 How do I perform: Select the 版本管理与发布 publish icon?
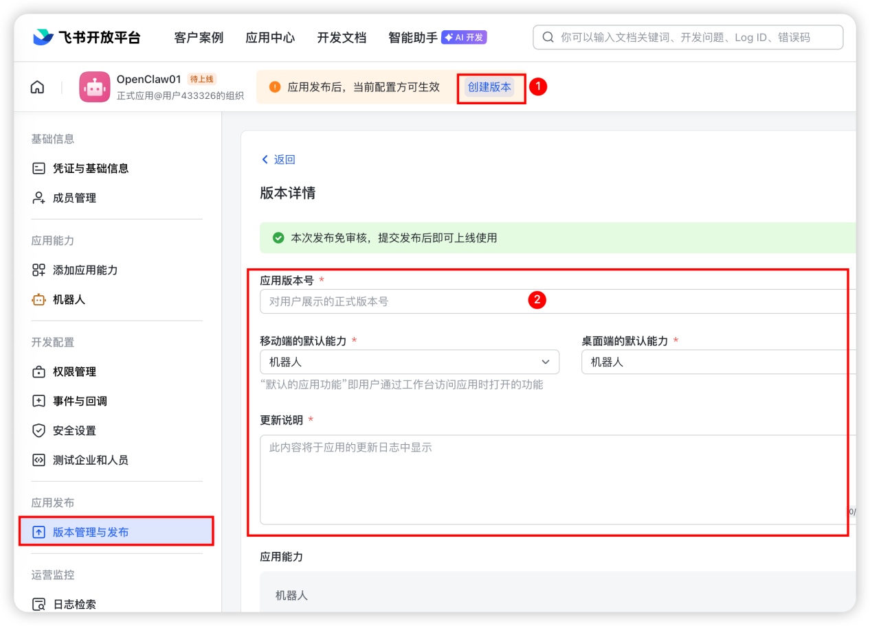(39, 531)
